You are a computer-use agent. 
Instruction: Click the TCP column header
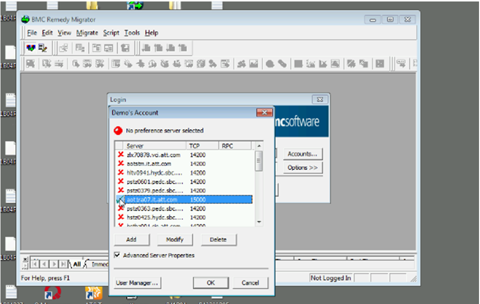pos(202,146)
